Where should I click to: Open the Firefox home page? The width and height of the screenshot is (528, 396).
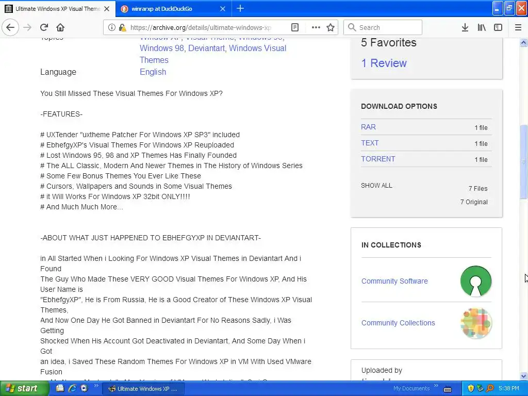coord(60,27)
